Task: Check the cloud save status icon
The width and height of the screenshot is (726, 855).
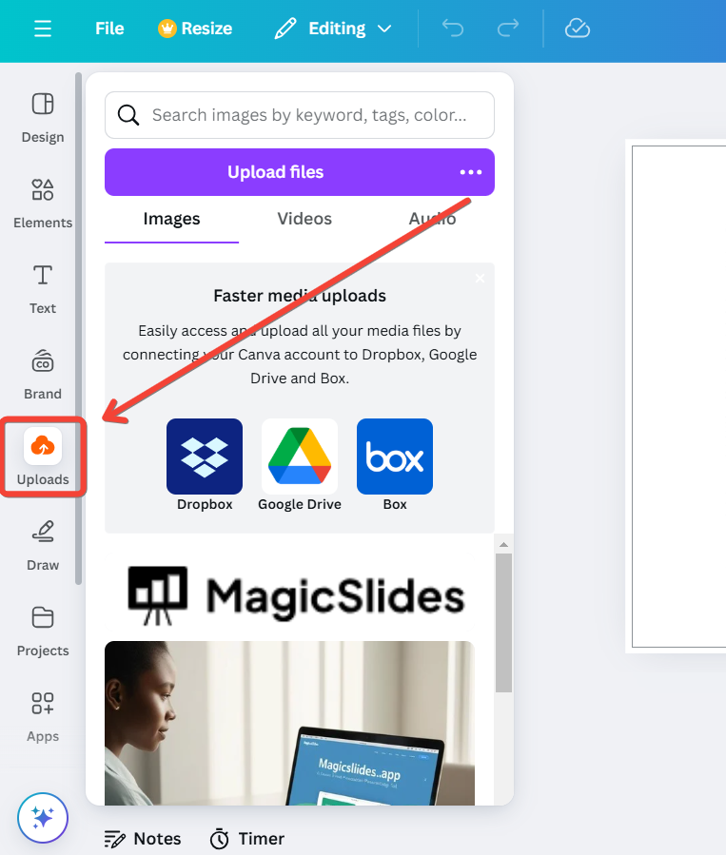Action: point(578,29)
